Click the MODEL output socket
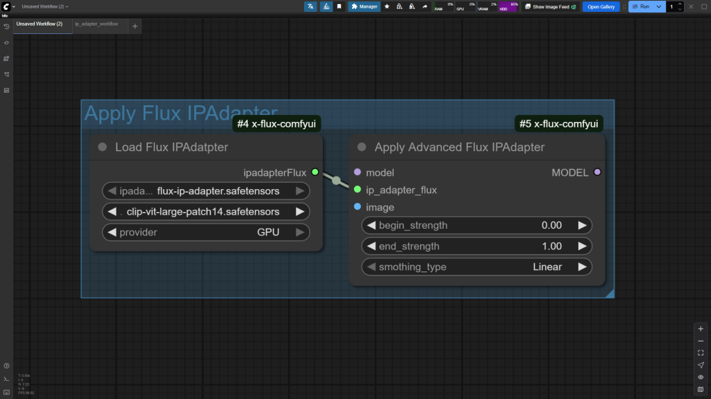This screenshot has width=711, height=399. click(x=597, y=172)
